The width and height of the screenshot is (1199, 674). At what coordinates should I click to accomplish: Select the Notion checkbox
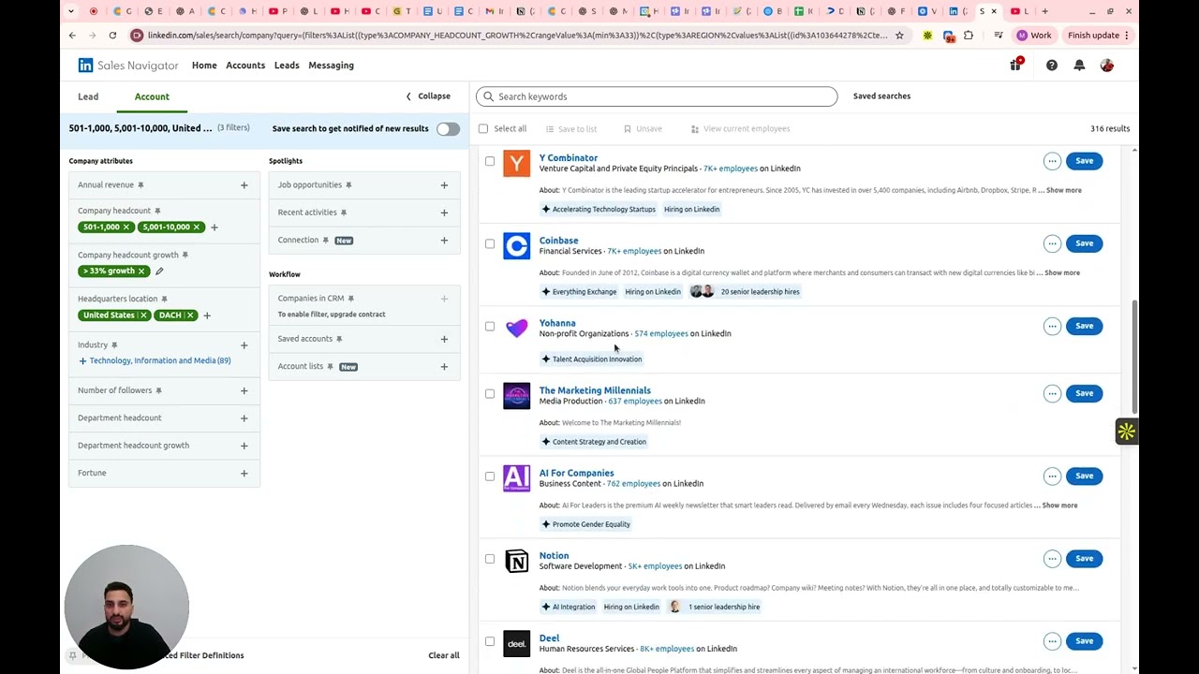490,558
